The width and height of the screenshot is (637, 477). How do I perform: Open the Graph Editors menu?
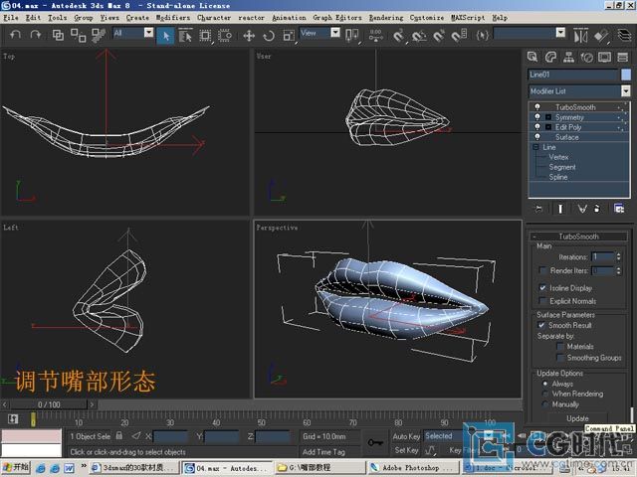(337, 18)
